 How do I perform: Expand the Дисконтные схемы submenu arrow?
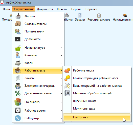pyautogui.click(x=61, y=94)
